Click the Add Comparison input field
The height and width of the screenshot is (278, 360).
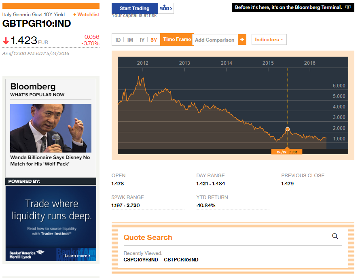pyautogui.click(x=215, y=40)
